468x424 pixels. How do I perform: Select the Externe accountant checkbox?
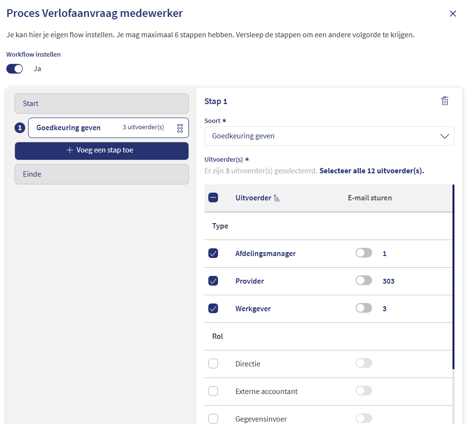pos(213,391)
